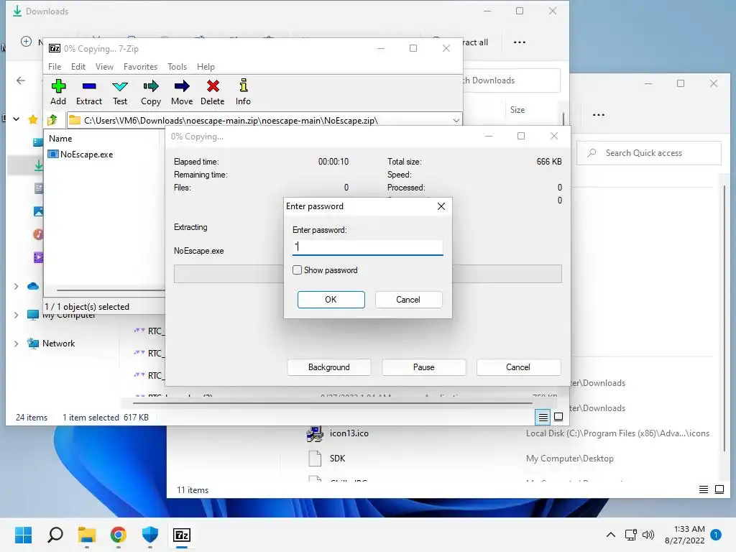Confirm password with the OK button

coord(331,300)
